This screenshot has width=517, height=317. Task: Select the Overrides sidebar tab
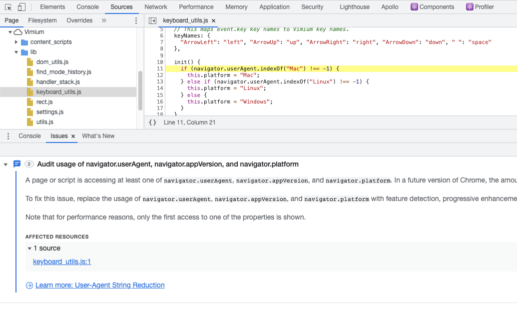79,20
